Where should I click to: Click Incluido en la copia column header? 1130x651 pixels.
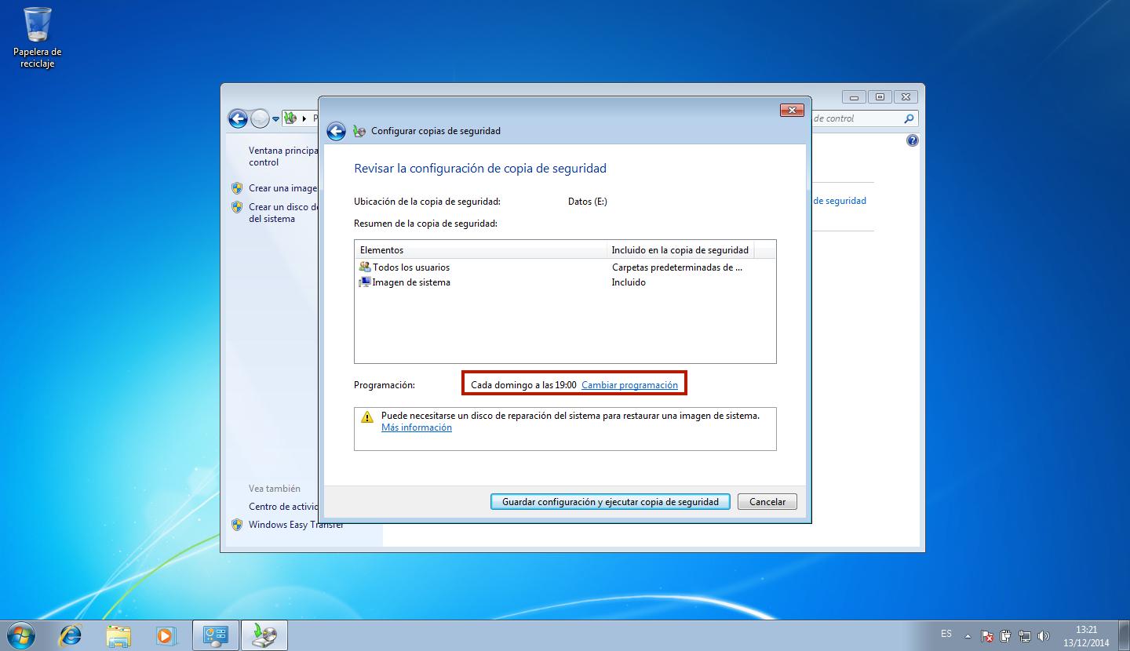(680, 250)
